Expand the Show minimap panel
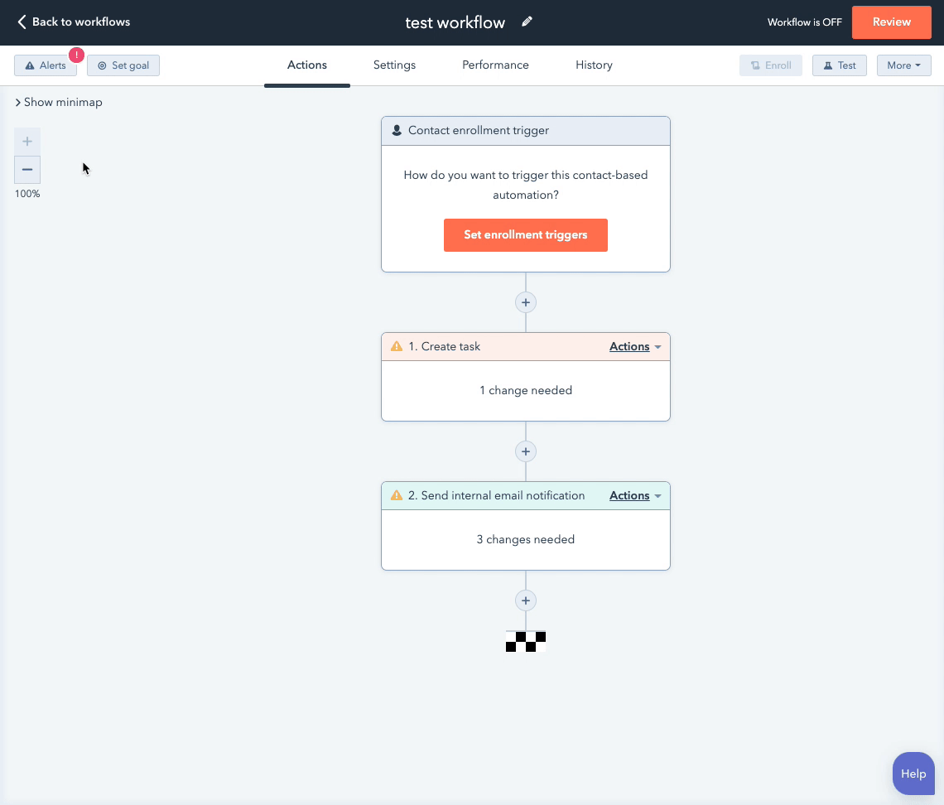The image size is (944, 805). [x=59, y=103]
